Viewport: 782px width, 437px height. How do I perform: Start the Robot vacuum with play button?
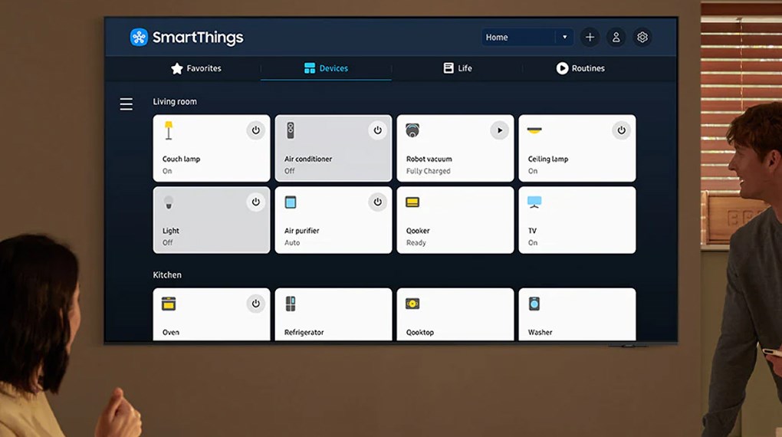[x=499, y=130]
